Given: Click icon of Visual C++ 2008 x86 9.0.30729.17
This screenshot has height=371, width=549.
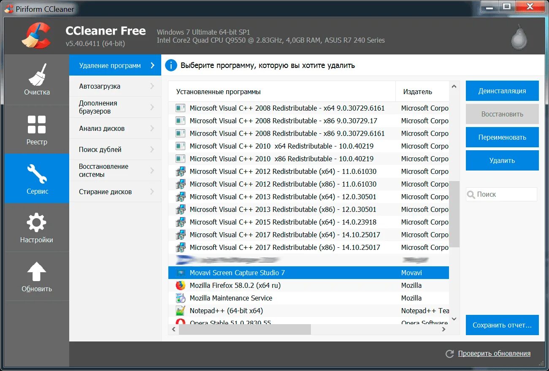Looking at the screenshot, I should (181, 121).
